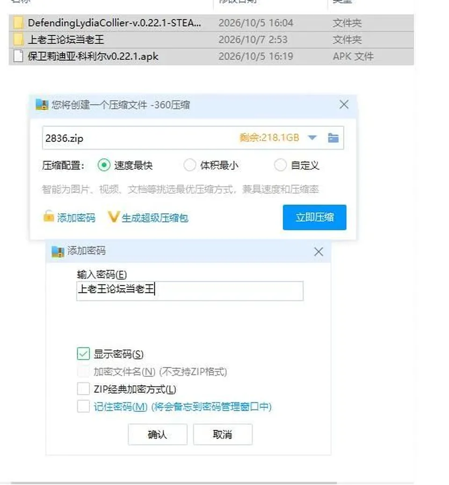Close the 360压缩 create-archive dialog
Screen dimensions: 449x485
coord(344,104)
